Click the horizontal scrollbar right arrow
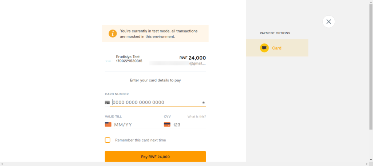 click(367, 164)
